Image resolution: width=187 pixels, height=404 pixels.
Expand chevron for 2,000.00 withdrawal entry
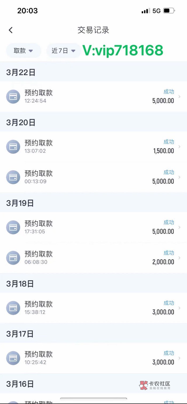coord(179,258)
